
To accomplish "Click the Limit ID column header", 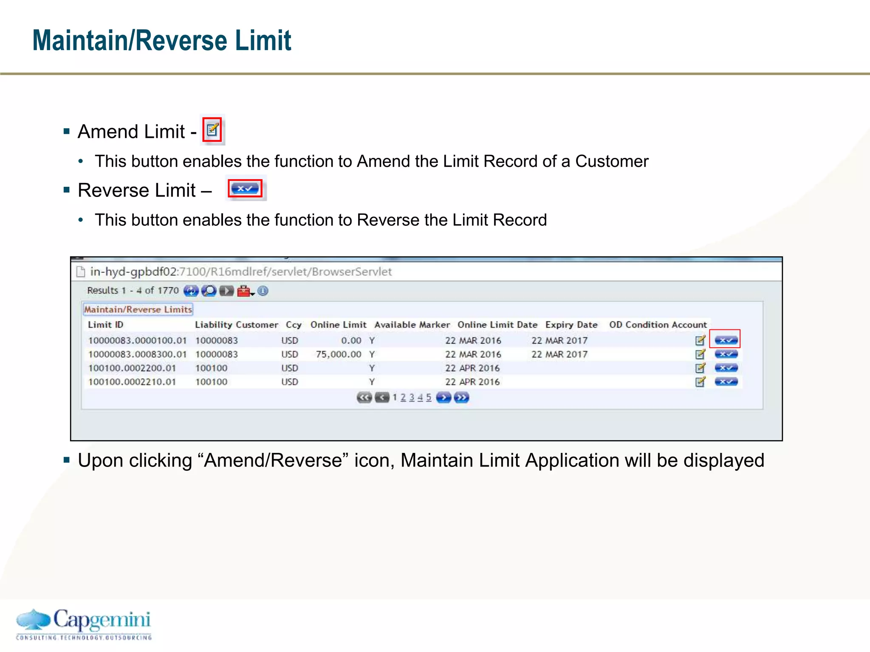I will 105,325.
